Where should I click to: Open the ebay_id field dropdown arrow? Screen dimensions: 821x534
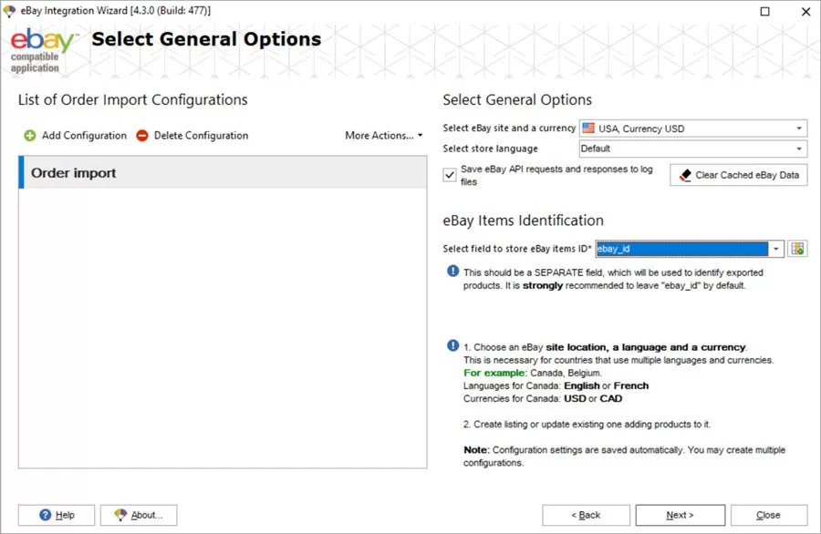[x=775, y=248]
